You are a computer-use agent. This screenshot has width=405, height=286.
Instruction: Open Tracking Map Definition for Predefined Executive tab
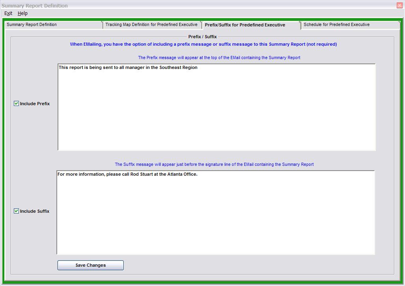(x=151, y=25)
